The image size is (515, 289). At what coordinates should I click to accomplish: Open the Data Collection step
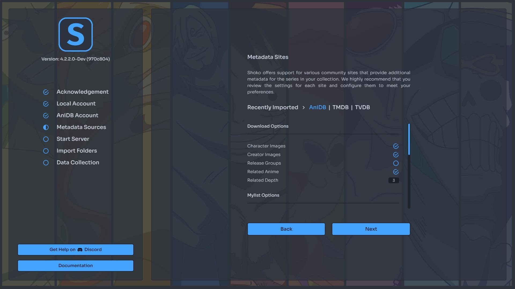point(78,162)
